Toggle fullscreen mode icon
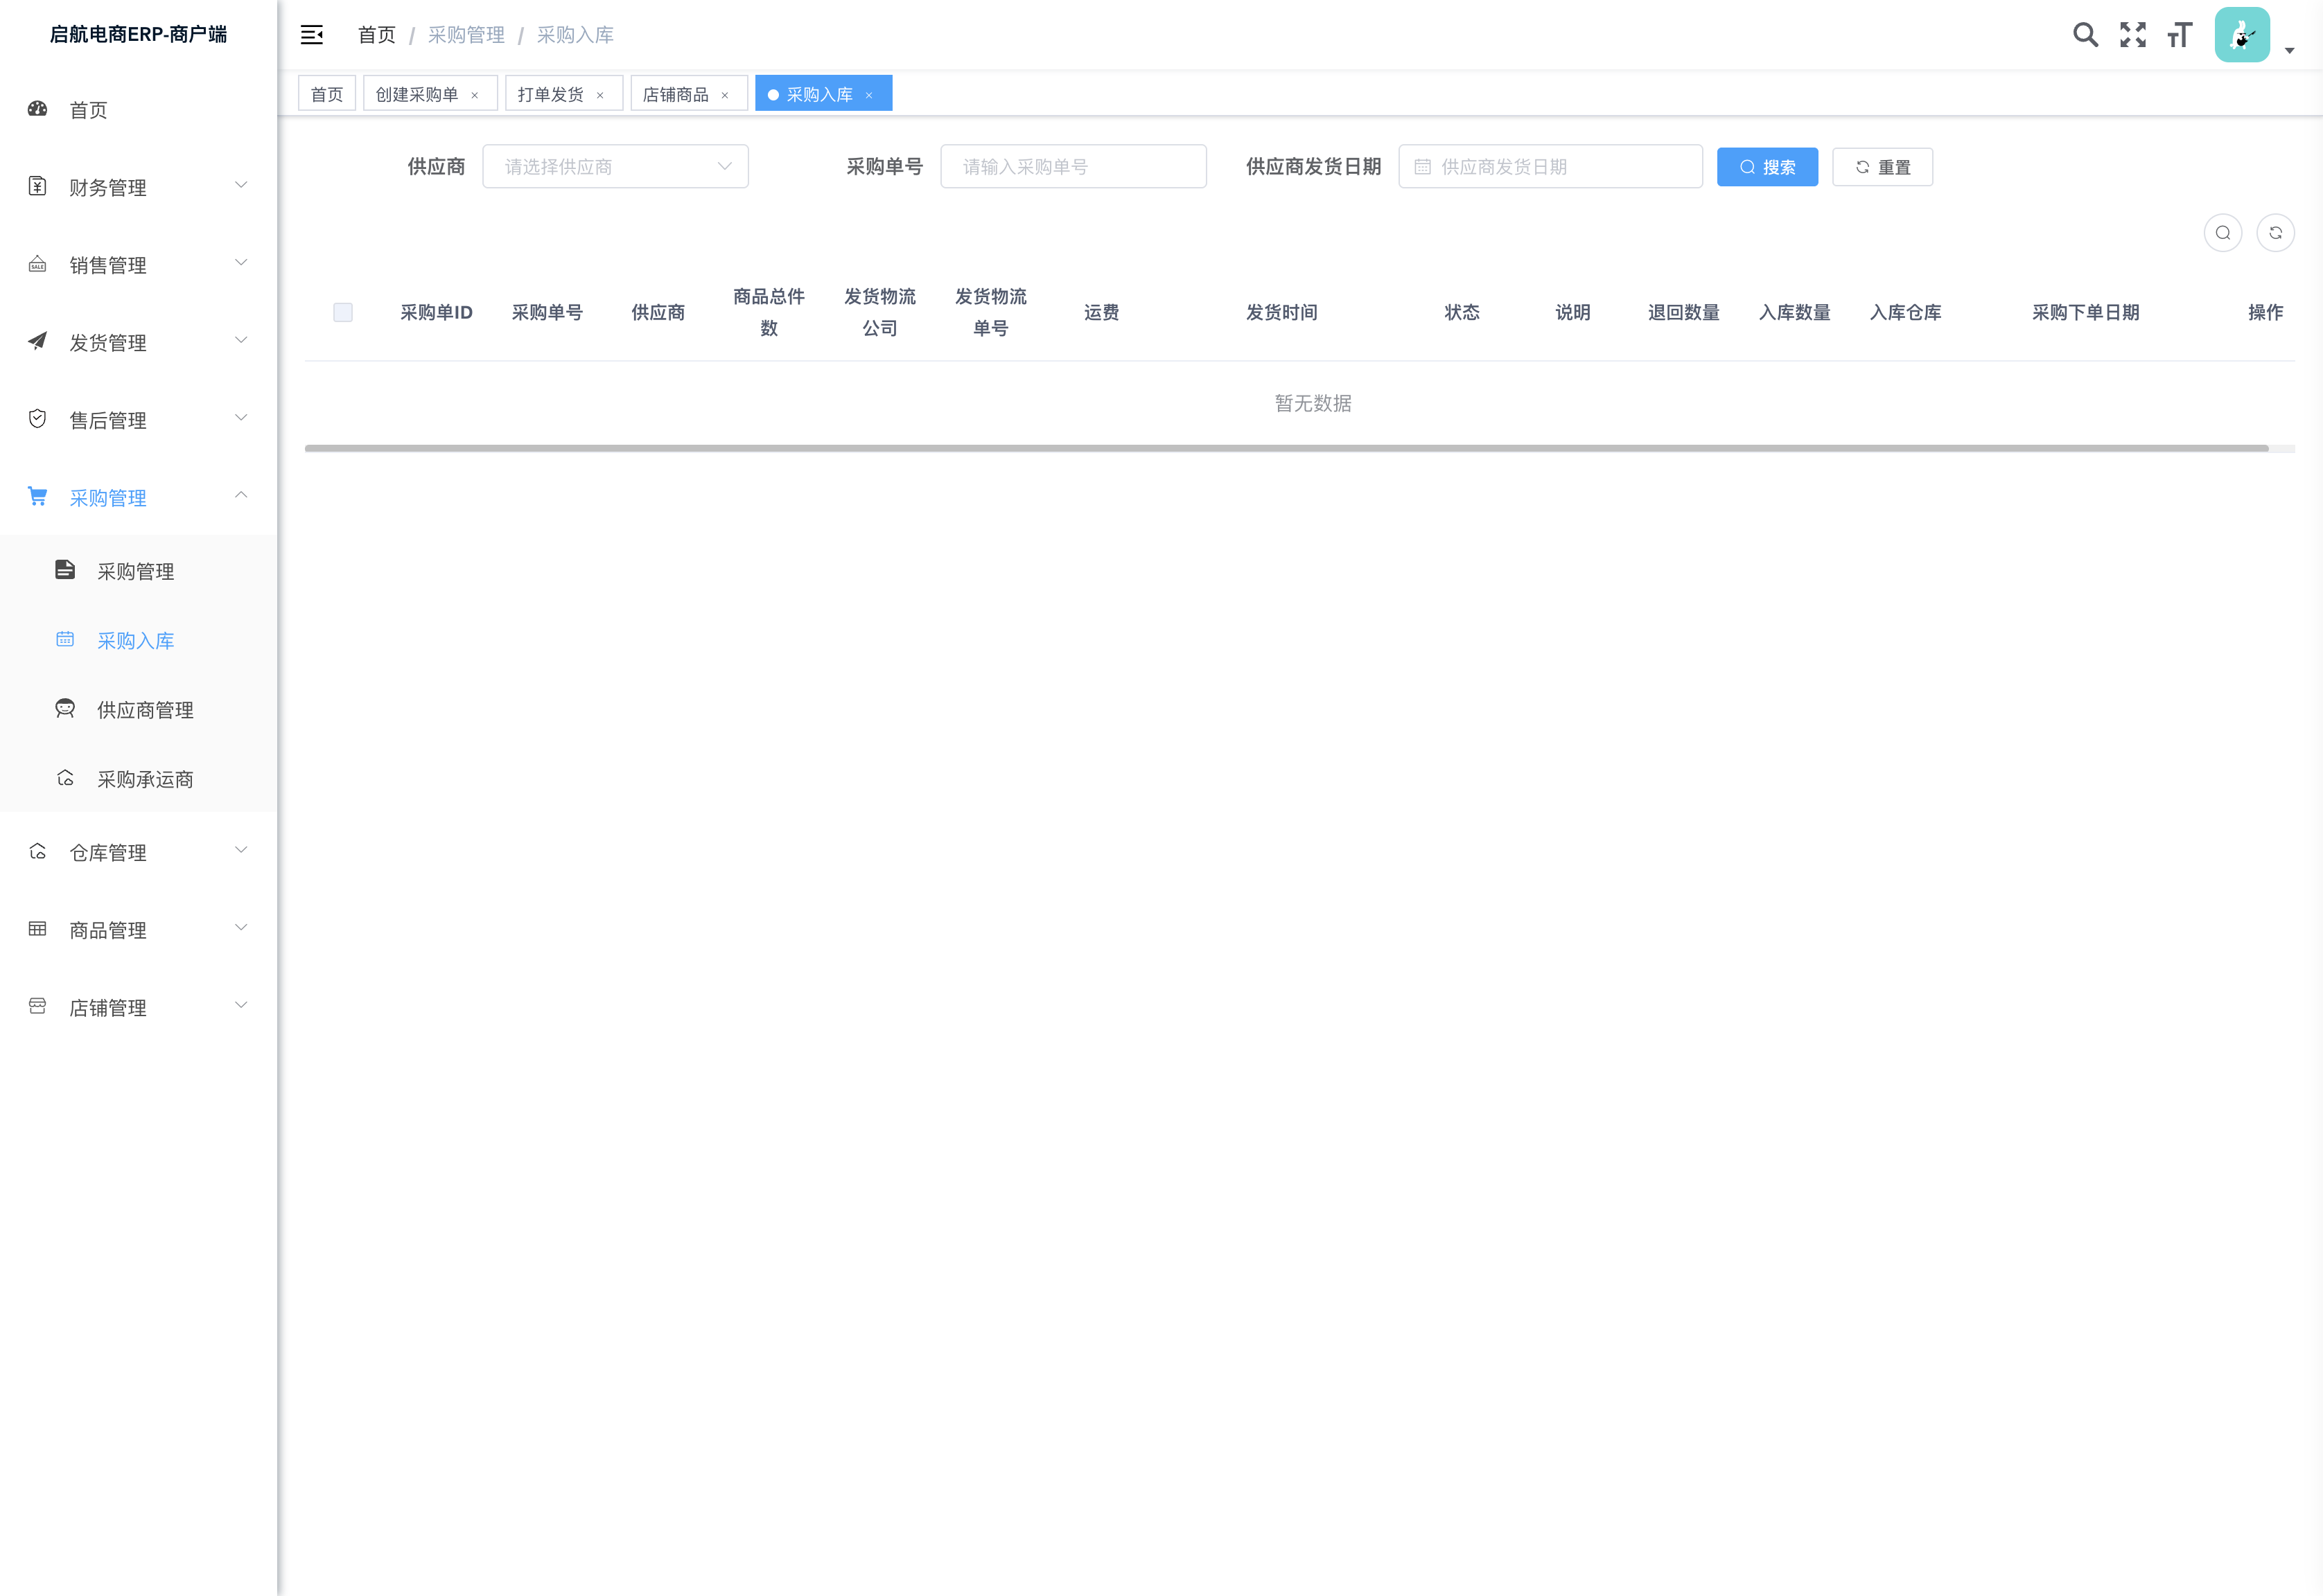Image resolution: width=2323 pixels, height=1596 pixels. [2133, 35]
